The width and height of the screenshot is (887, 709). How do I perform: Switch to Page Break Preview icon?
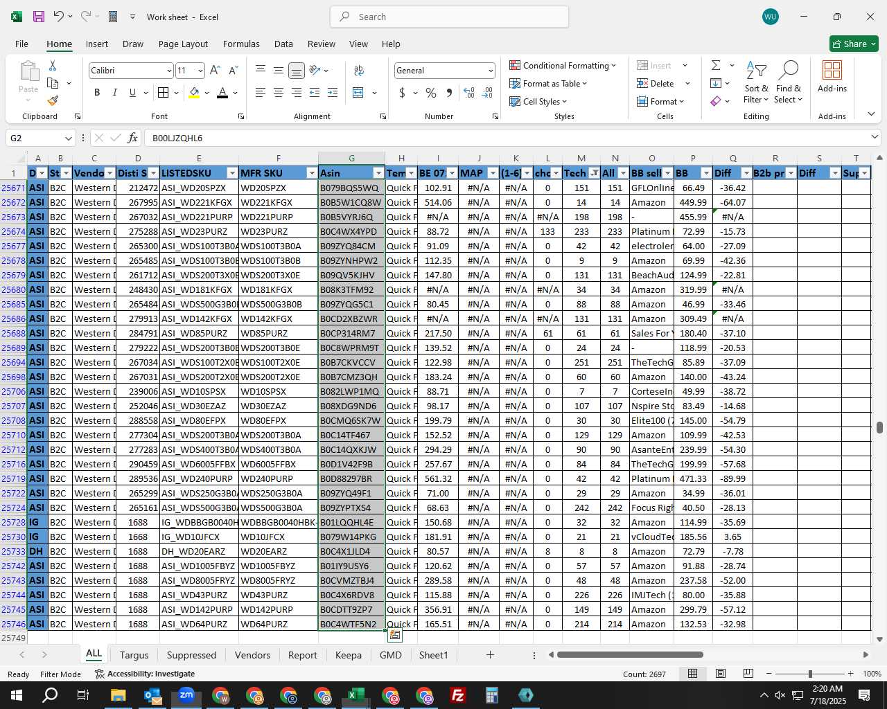point(748,674)
